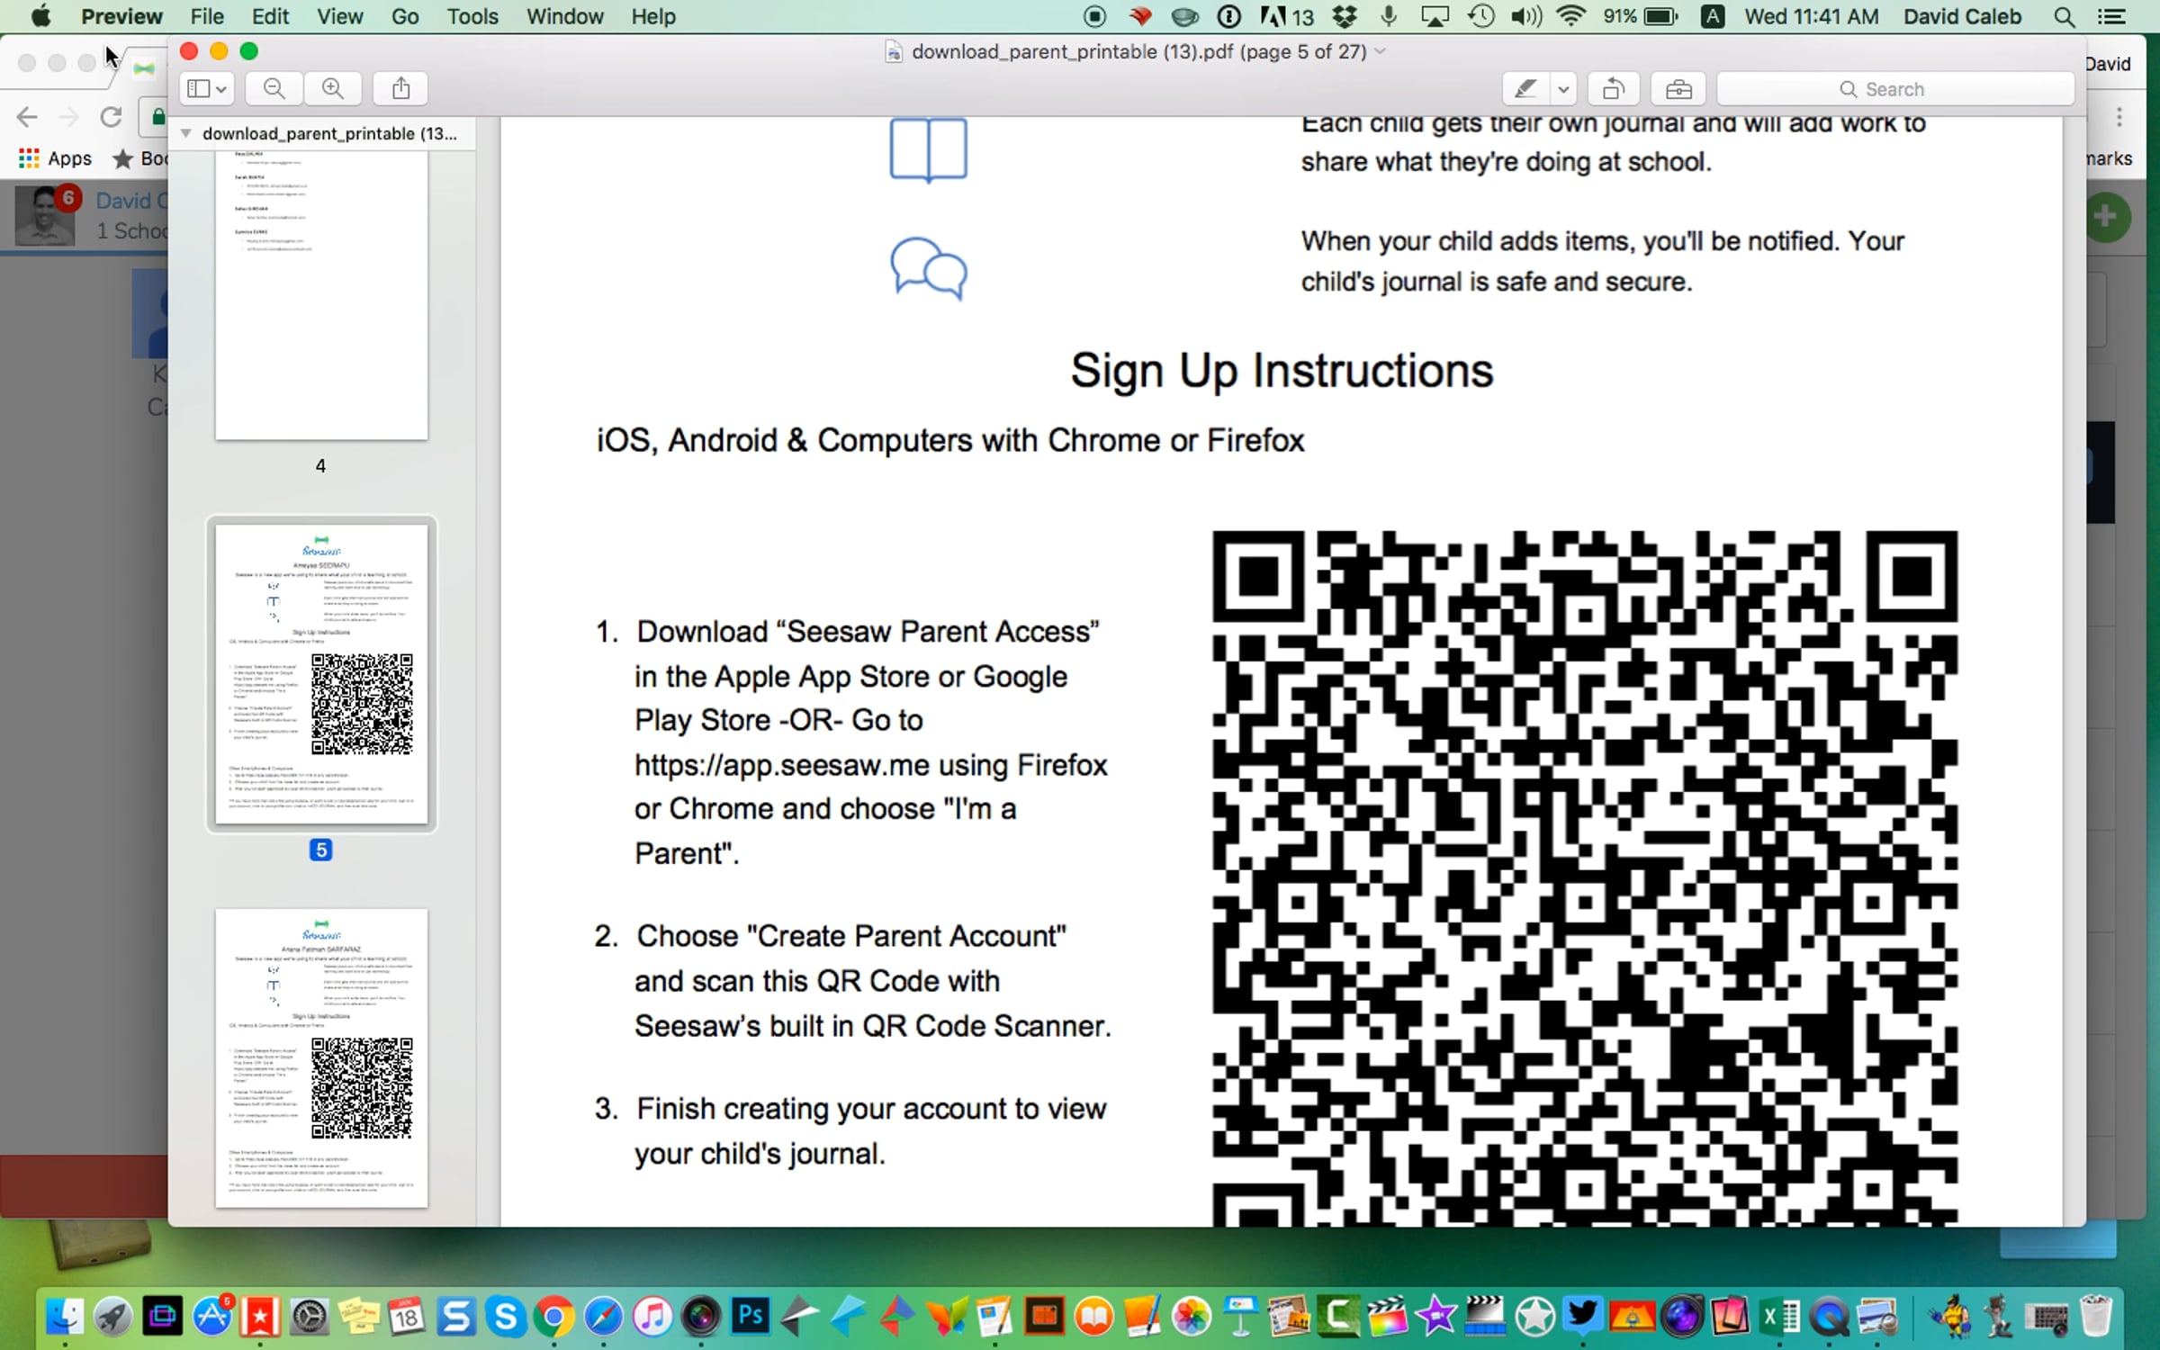Select the page 6 thumbnail

pyautogui.click(x=321, y=1057)
